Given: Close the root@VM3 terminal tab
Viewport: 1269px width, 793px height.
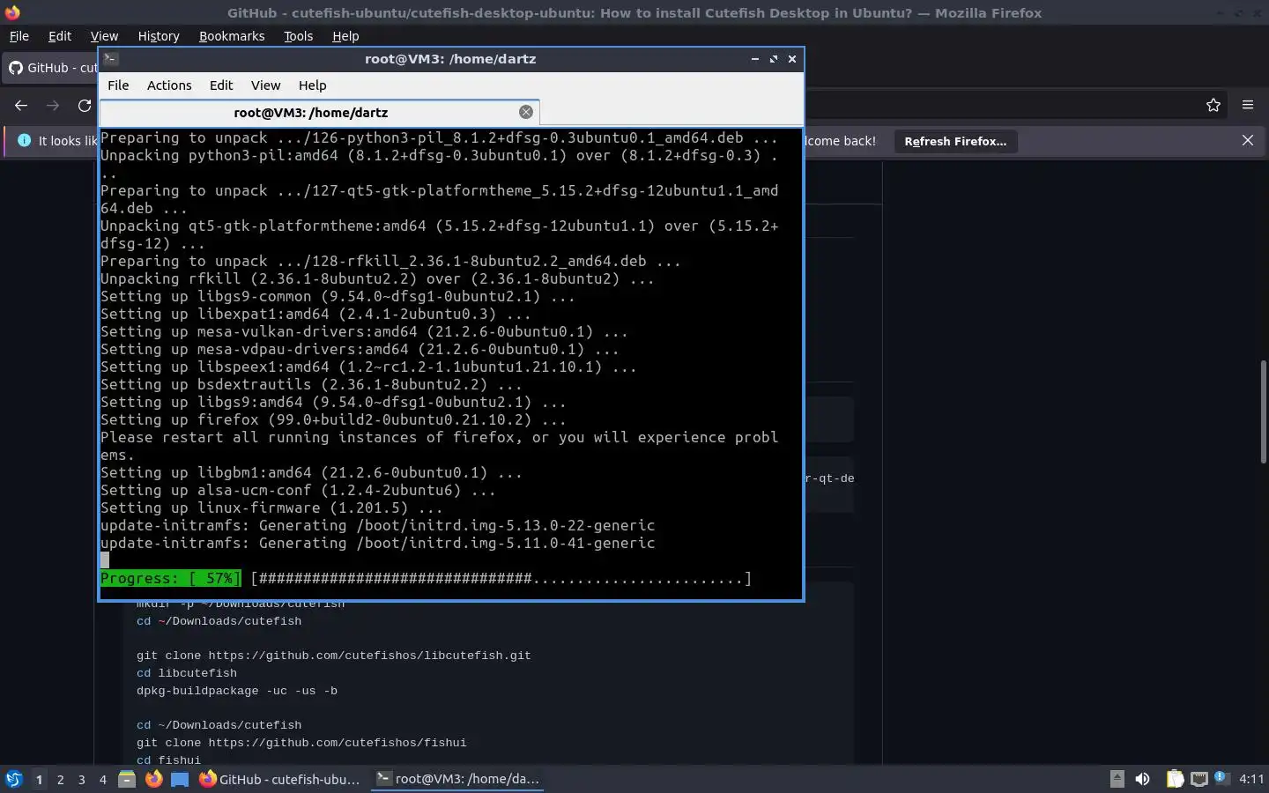Looking at the screenshot, I should 526,112.
